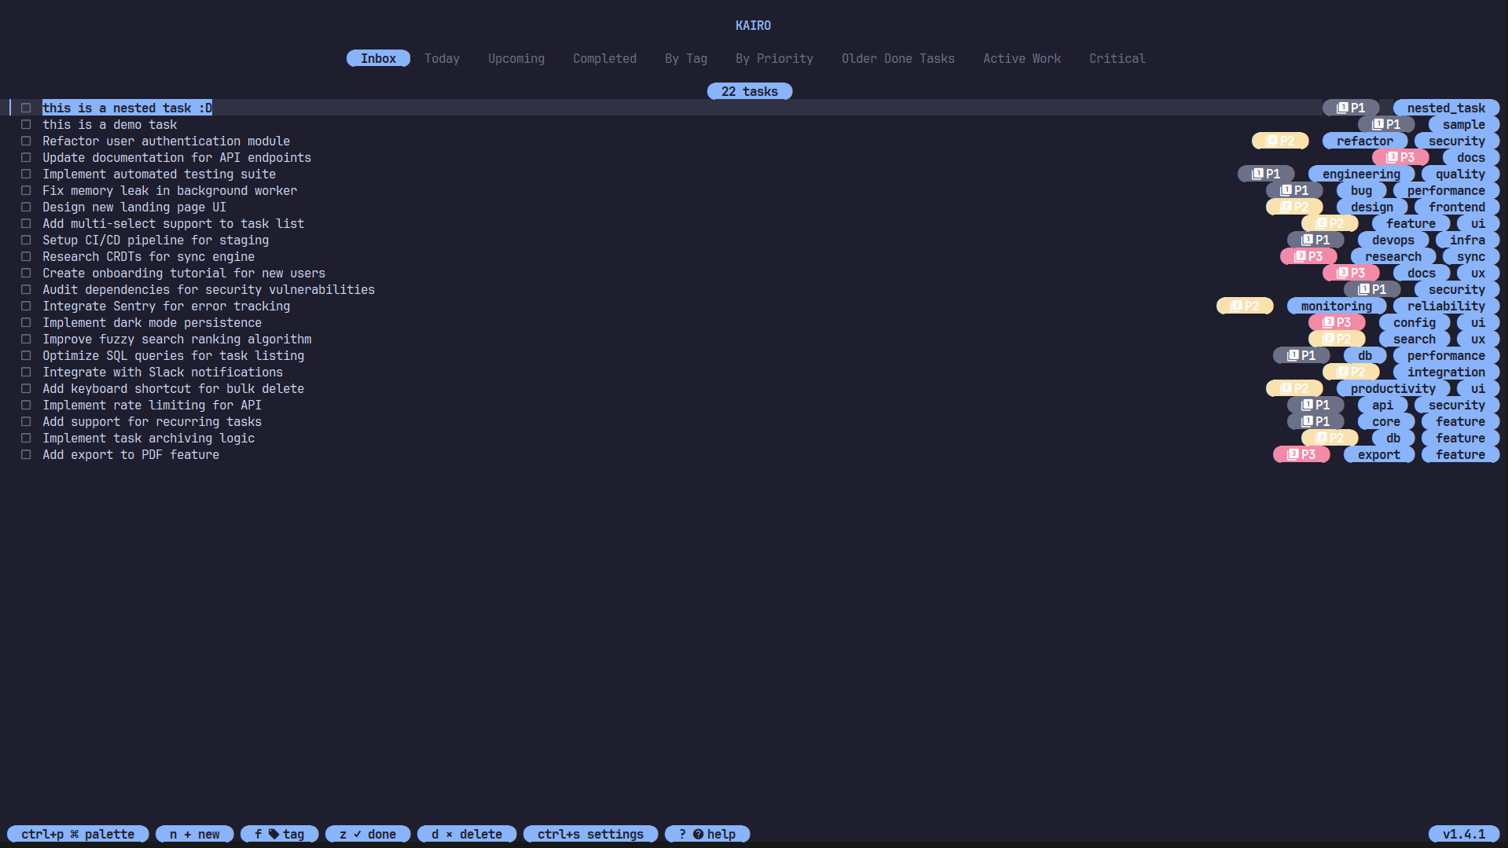Open the By Priority tab
Screen dimensions: 1508x848
tap(774, 58)
